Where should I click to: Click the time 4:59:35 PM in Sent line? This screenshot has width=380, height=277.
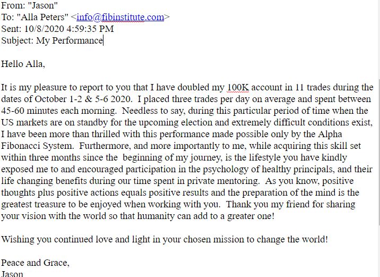[x=90, y=29]
